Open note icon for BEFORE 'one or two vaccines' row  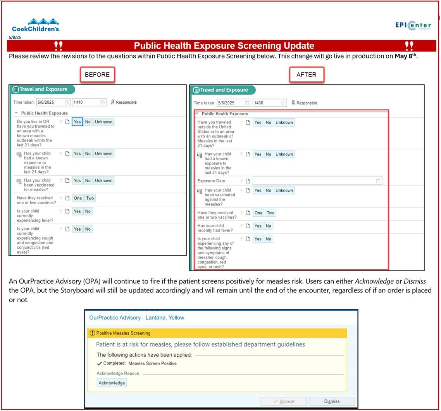point(67,198)
